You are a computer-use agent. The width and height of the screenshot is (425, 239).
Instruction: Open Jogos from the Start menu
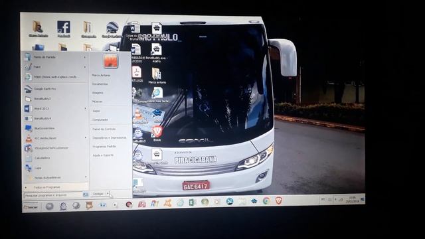click(96, 111)
